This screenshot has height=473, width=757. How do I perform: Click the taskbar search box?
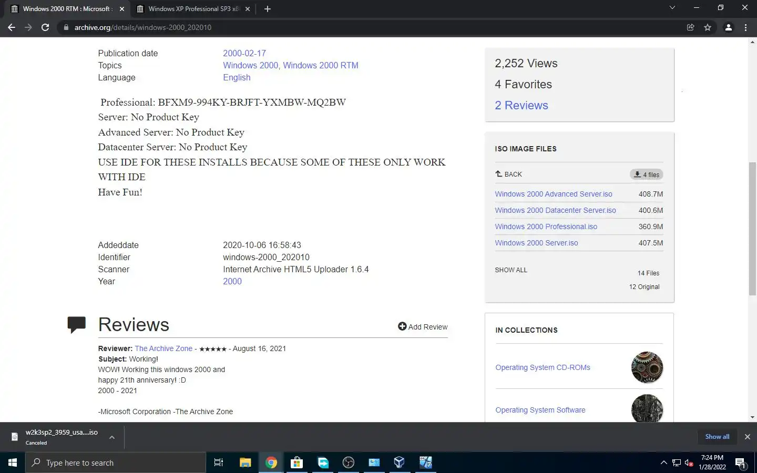116,462
